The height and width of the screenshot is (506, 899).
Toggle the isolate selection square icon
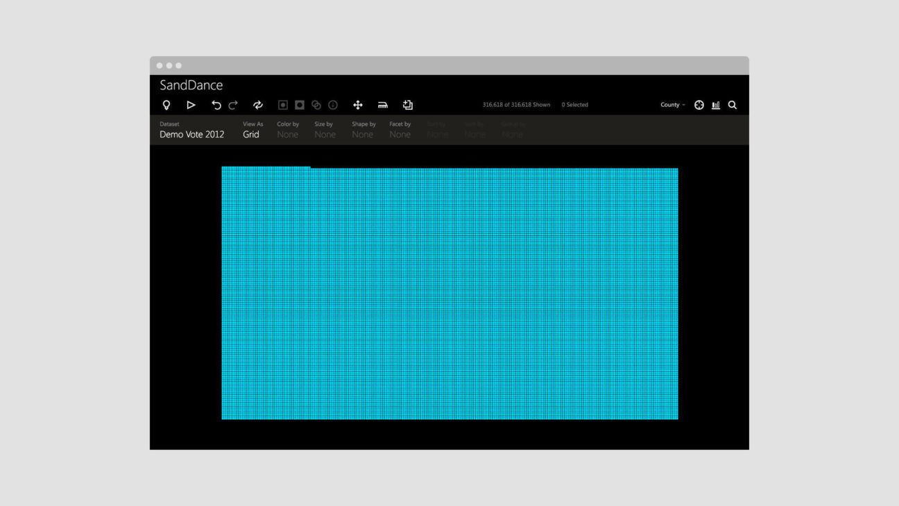pyautogui.click(x=284, y=104)
